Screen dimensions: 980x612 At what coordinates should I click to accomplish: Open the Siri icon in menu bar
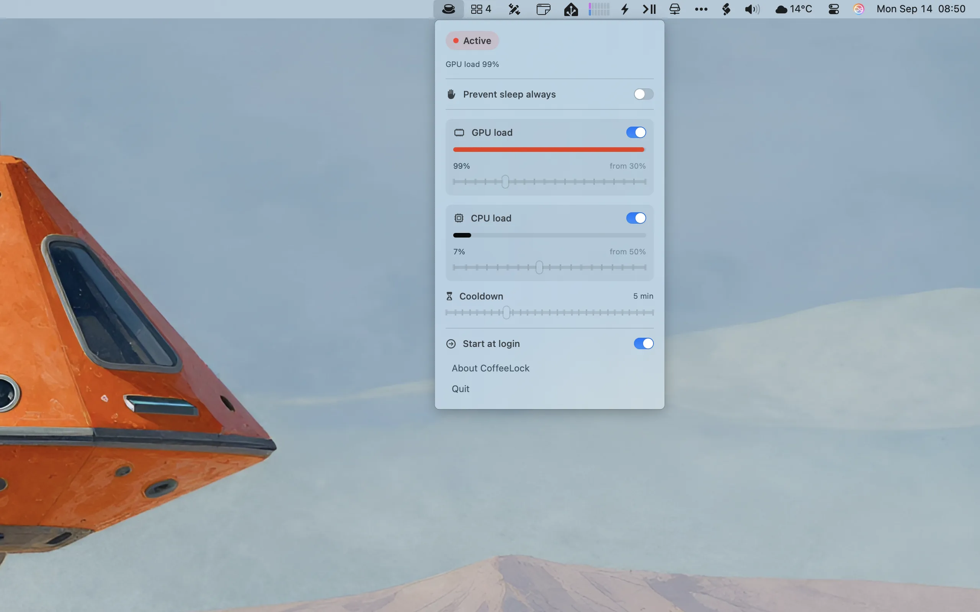click(859, 9)
